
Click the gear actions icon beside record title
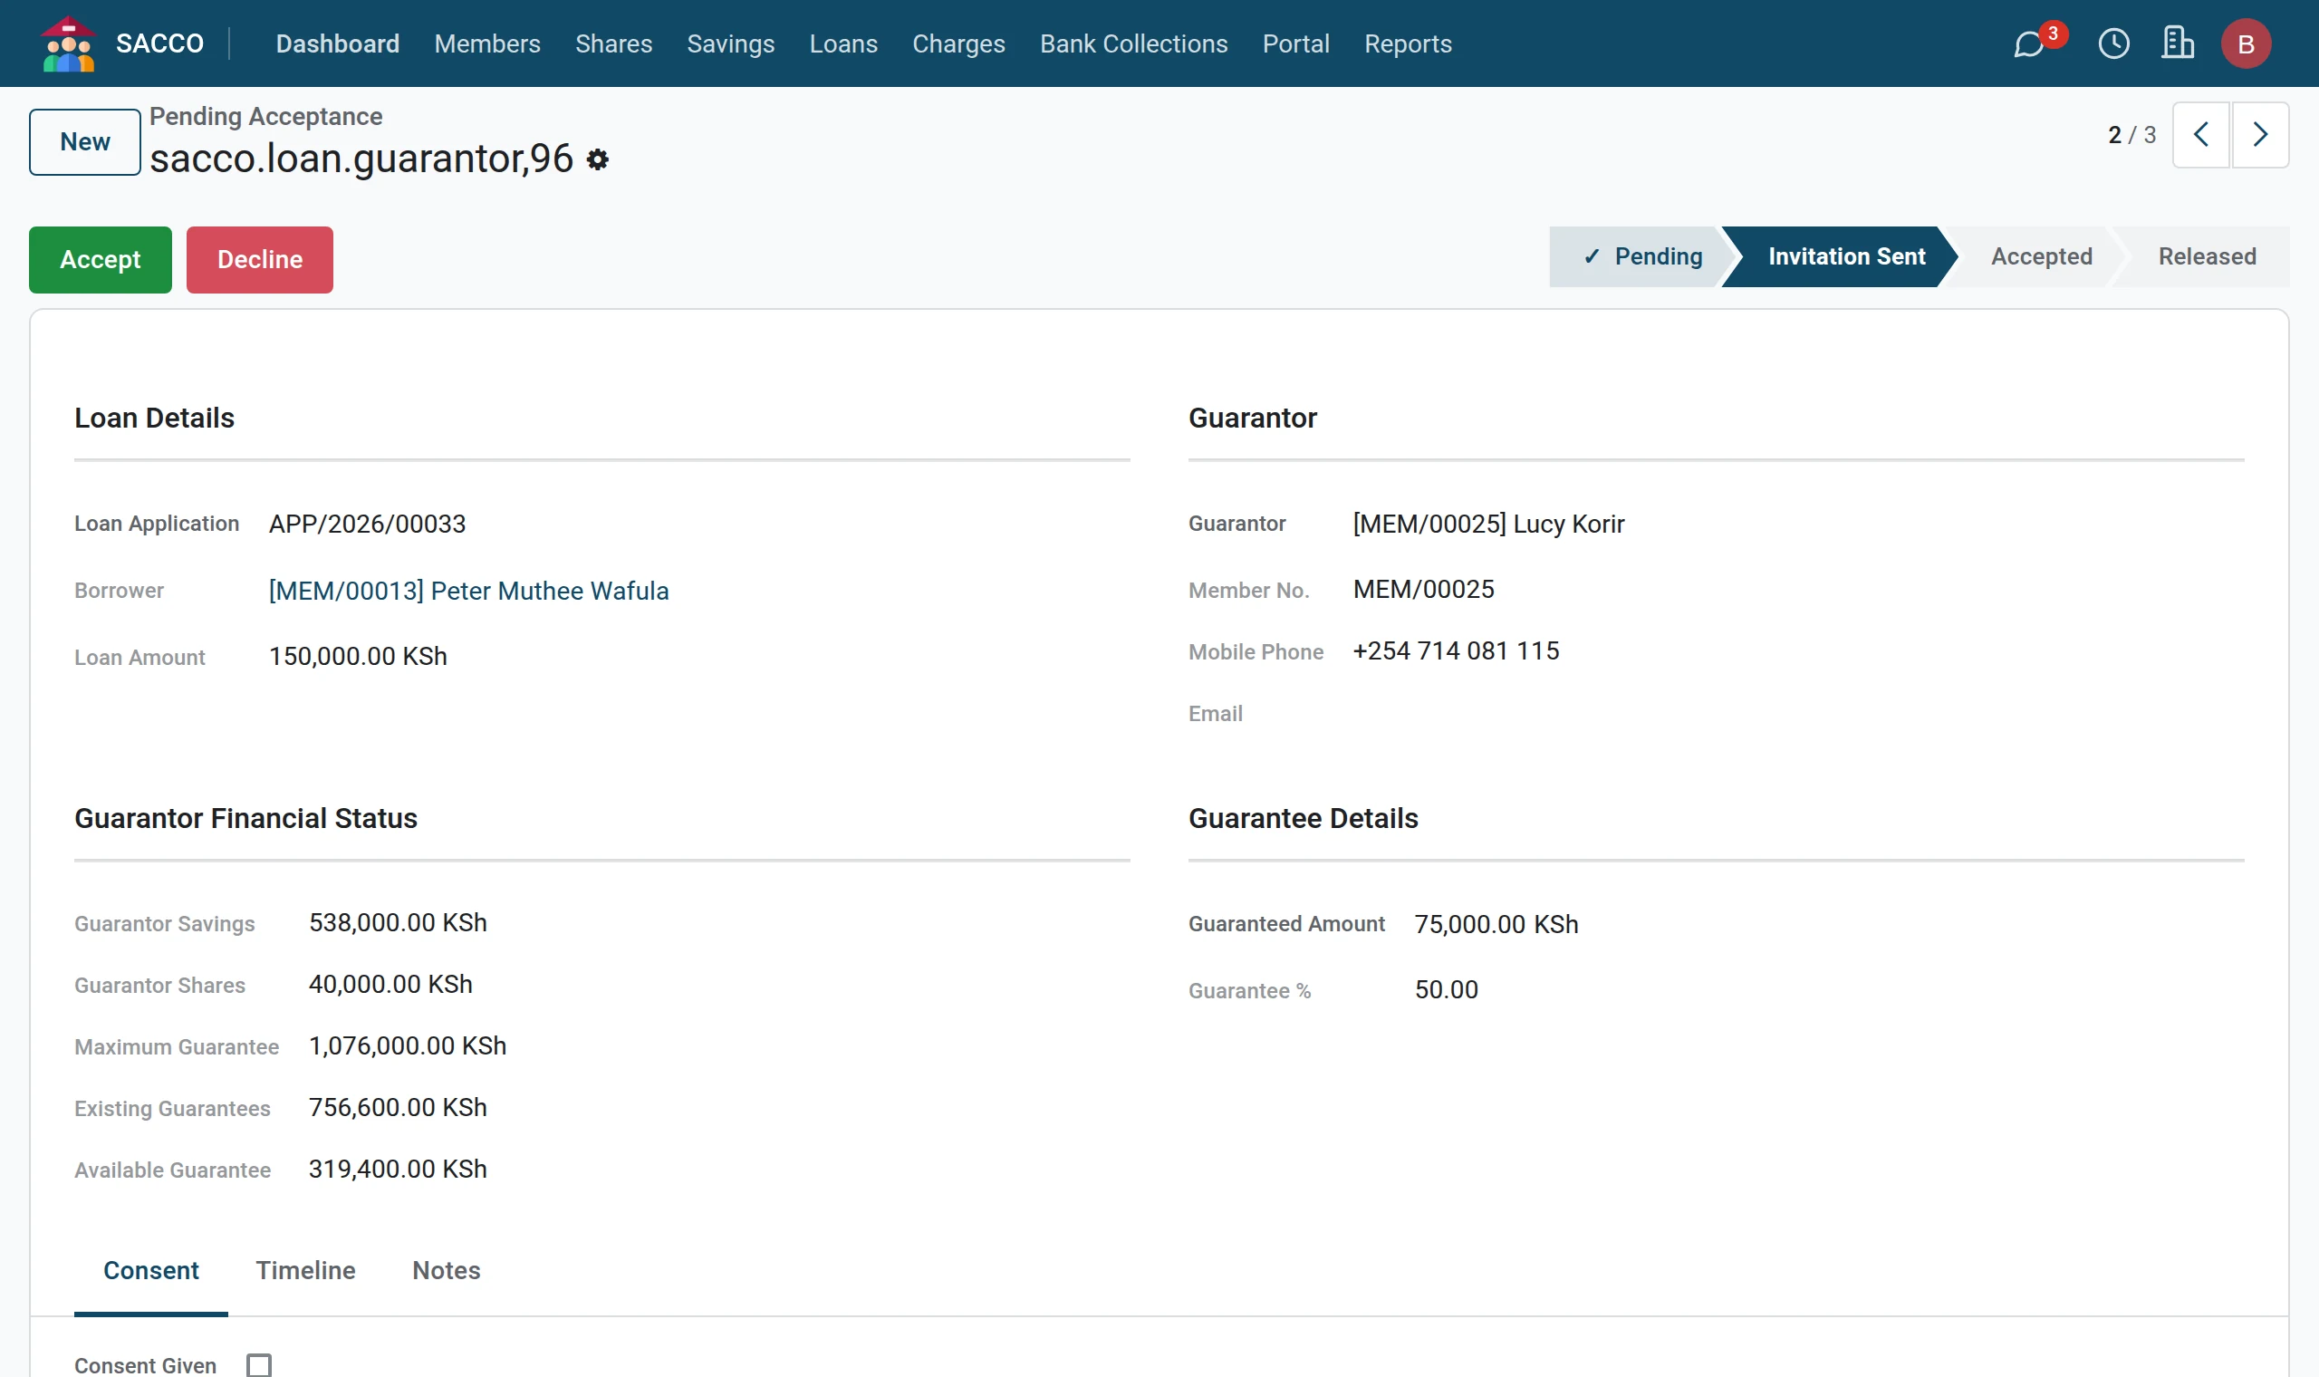tap(598, 159)
